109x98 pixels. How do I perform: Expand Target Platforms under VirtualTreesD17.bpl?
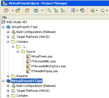point(8,91)
